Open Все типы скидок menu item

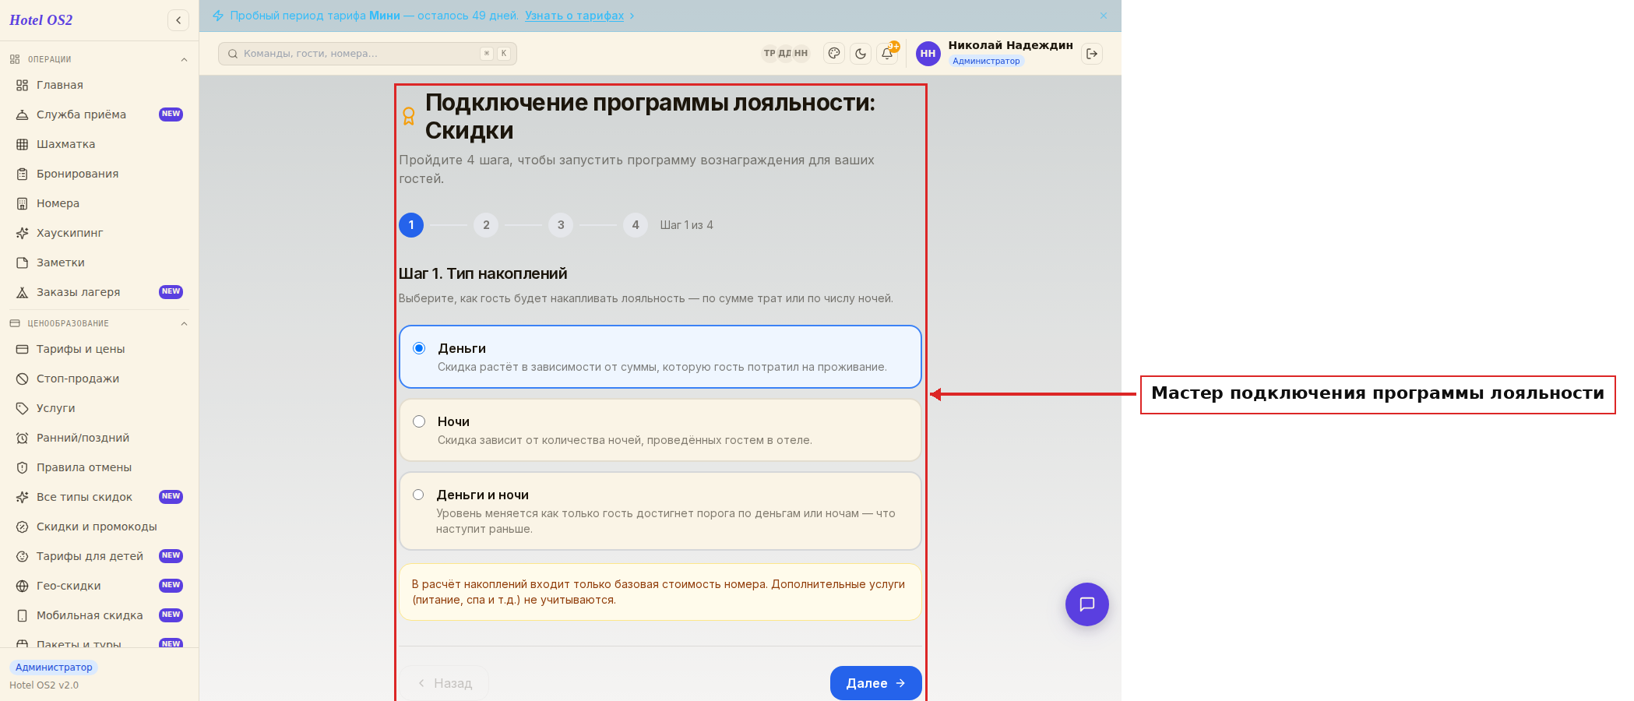pos(99,497)
